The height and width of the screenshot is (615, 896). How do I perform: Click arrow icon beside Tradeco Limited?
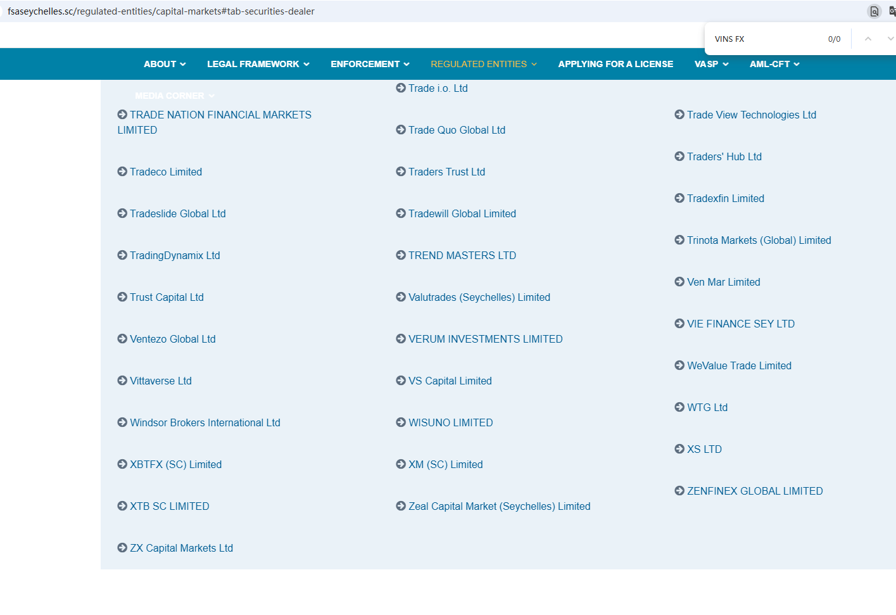coord(122,172)
